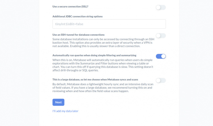The height and width of the screenshot is (126, 213).
Task: Click the "Additional JDBC connection string options" label
Action: coord(78,16)
